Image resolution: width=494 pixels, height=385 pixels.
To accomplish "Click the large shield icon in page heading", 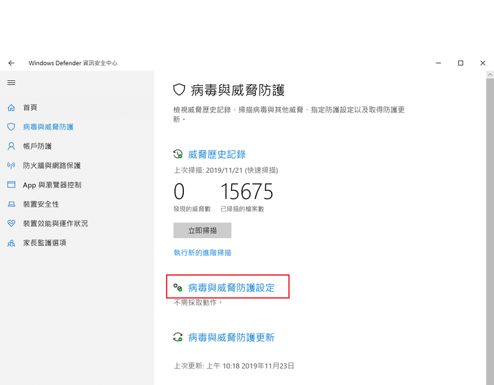I will click(179, 90).
